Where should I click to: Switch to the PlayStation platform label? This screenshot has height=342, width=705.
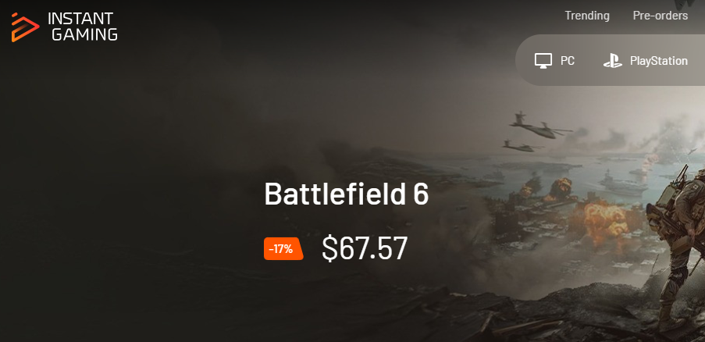point(658,61)
